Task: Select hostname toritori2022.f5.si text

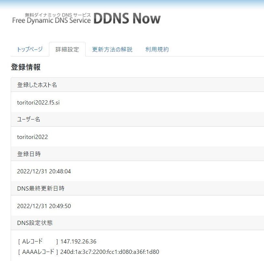Action: coord(38,103)
